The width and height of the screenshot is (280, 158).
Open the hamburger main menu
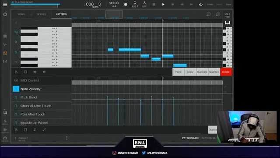pos(5,4)
